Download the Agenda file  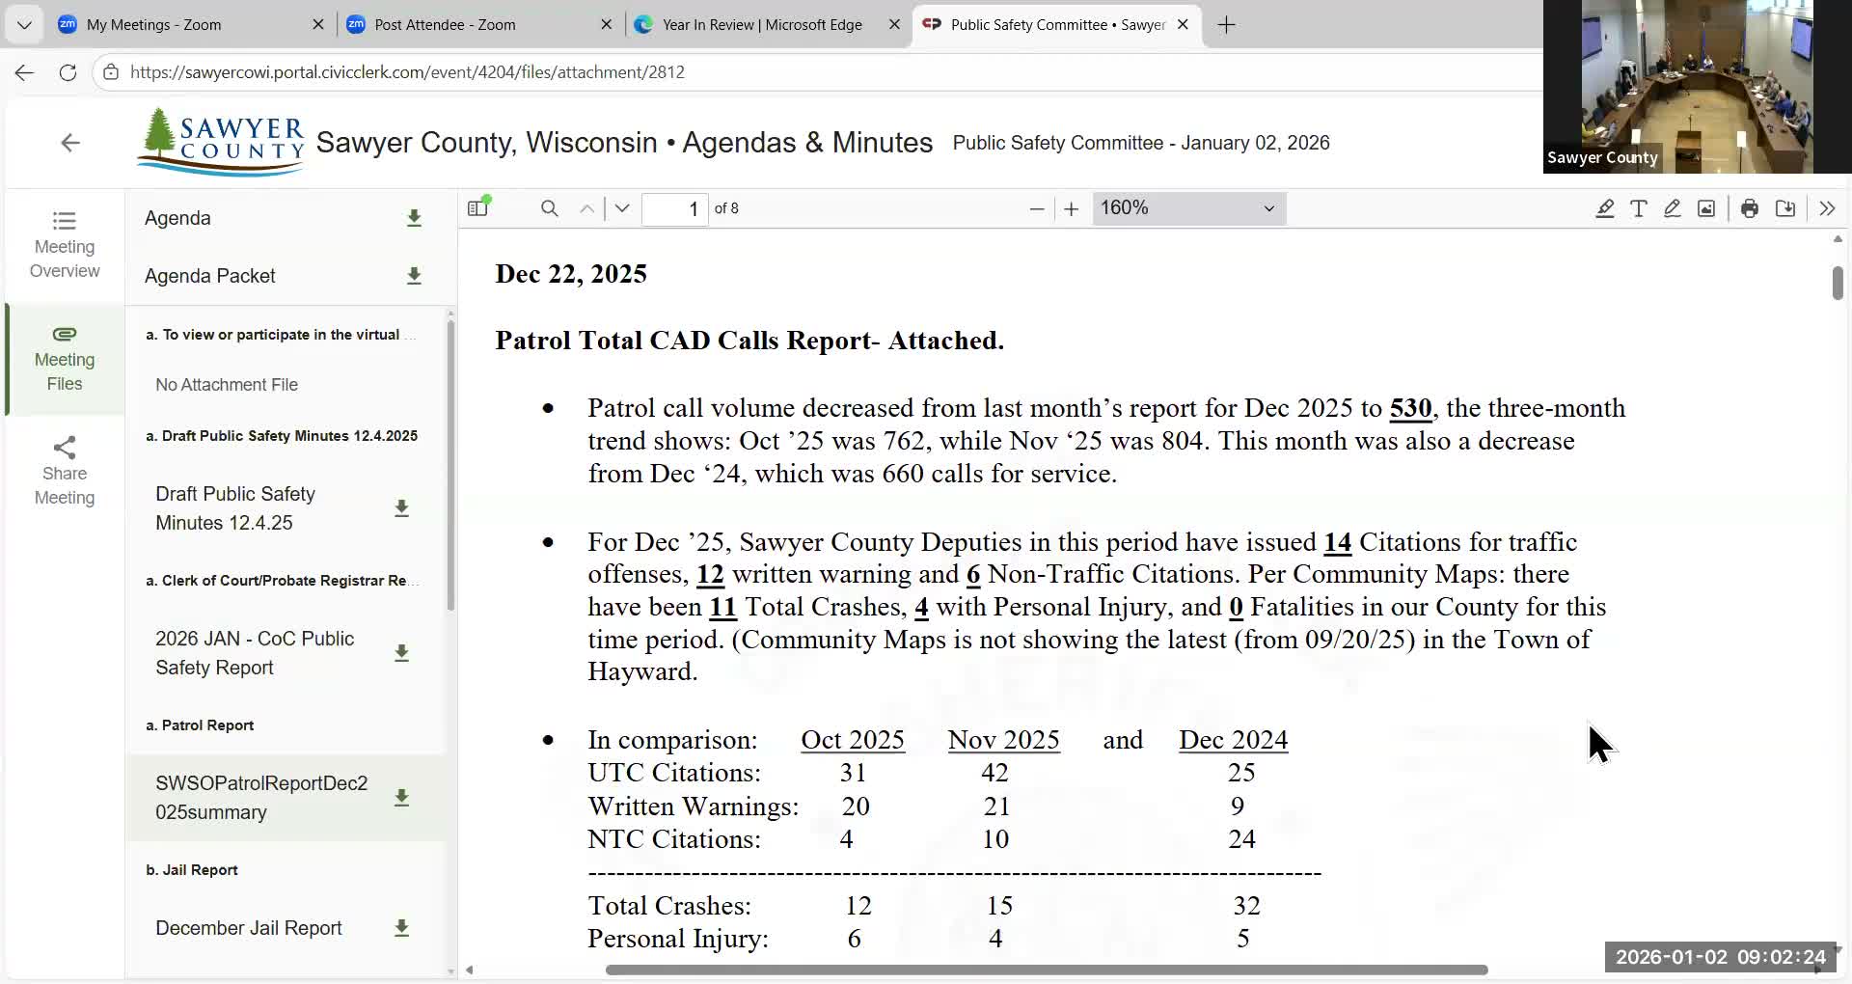414,218
